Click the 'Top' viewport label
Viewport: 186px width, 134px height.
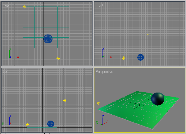(x=6, y=5)
